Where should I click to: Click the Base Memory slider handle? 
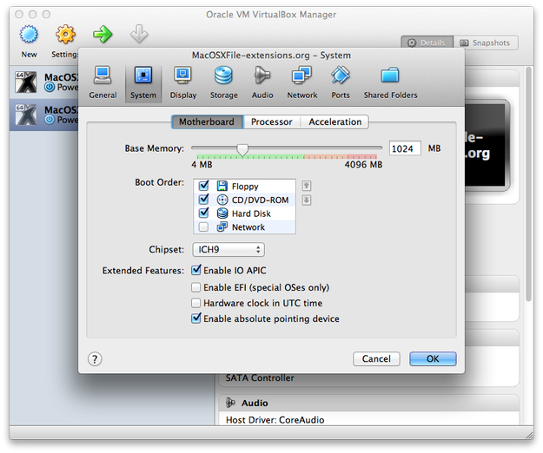pos(242,150)
